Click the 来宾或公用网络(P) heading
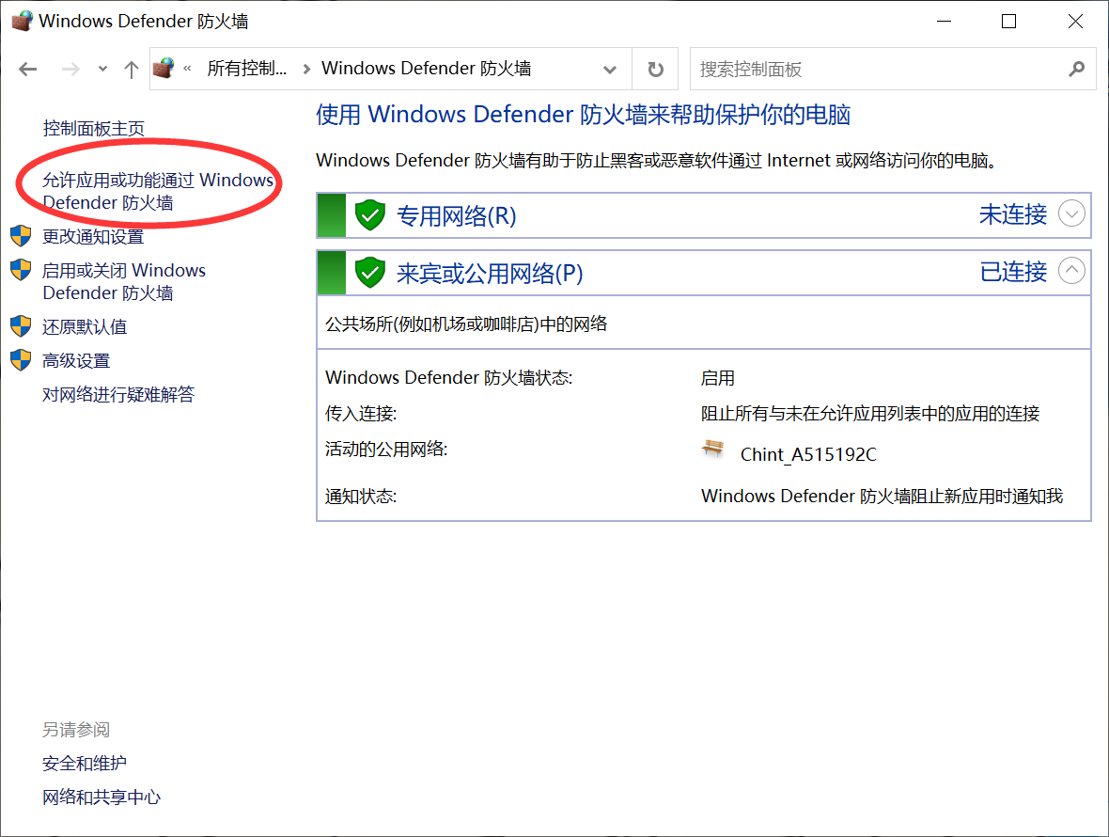The height and width of the screenshot is (837, 1109). click(x=490, y=273)
